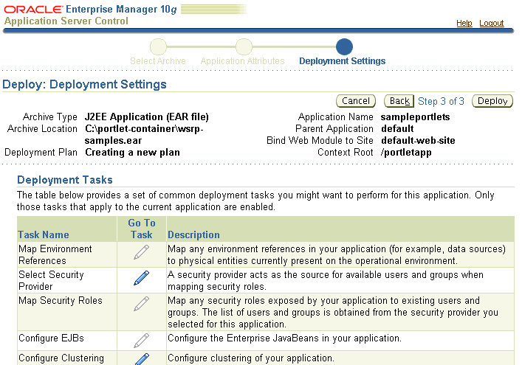This screenshot has width=522, height=365.
Task: Click the Step 3 of 3 text
Action: 441,101
